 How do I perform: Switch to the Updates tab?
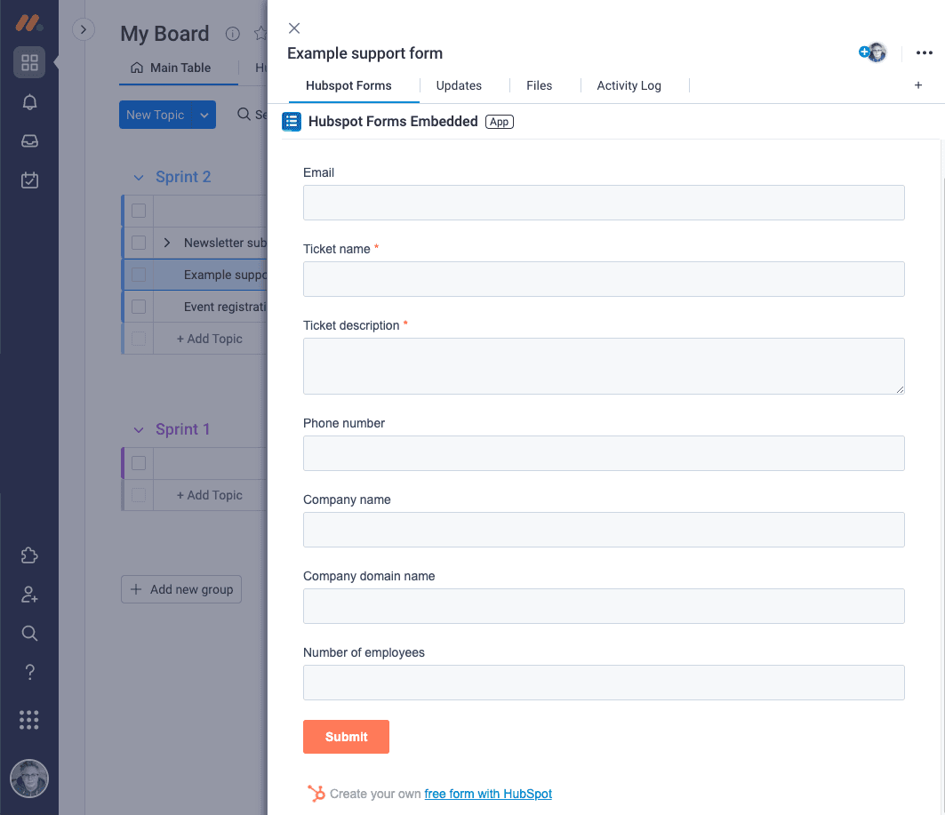tap(459, 85)
